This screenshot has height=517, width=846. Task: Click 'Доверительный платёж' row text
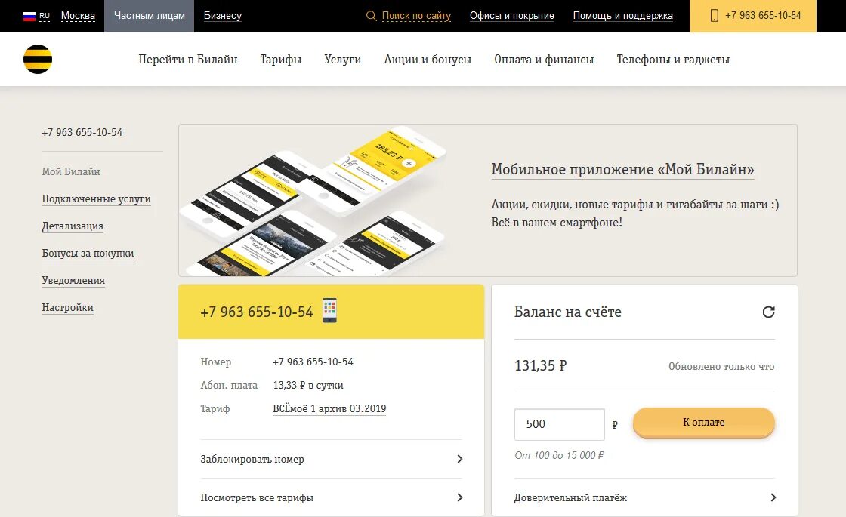coord(570,497)
